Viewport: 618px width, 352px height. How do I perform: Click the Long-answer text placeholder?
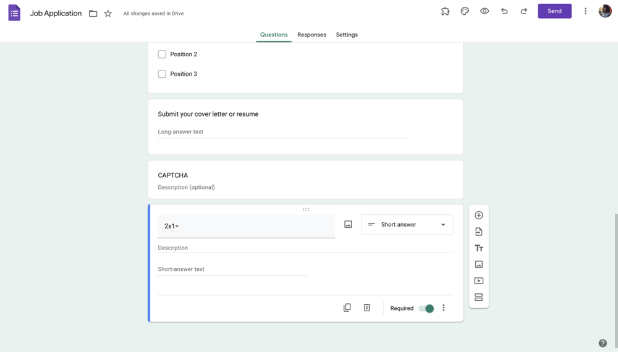pos(180,132)
